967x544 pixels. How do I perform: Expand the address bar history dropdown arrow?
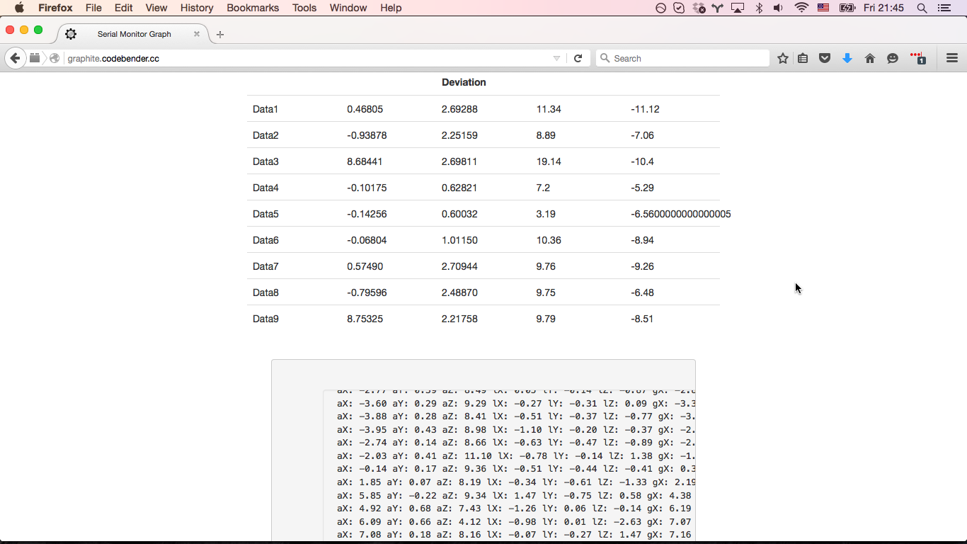click(556, 58)
